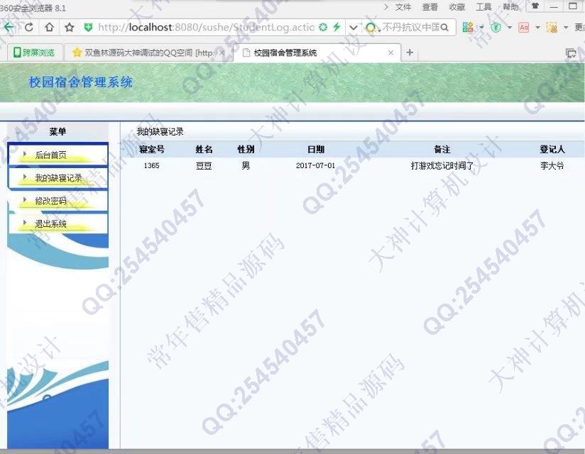
Task: Click the 寝室号 column header
Action: [151, 150]
